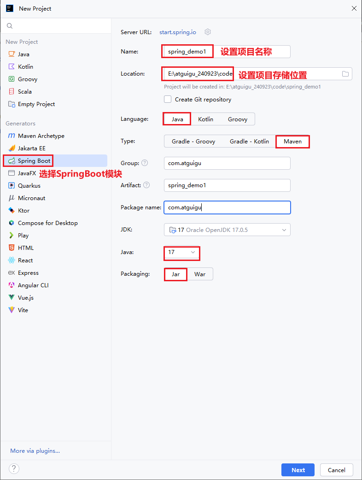Click the project Name input field
This screenshot has height=480, width=362.
click(227, 52)
